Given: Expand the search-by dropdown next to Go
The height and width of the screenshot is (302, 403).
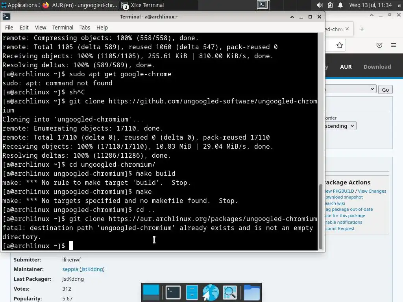Looking at the screenshot, I should pos(351,89).
